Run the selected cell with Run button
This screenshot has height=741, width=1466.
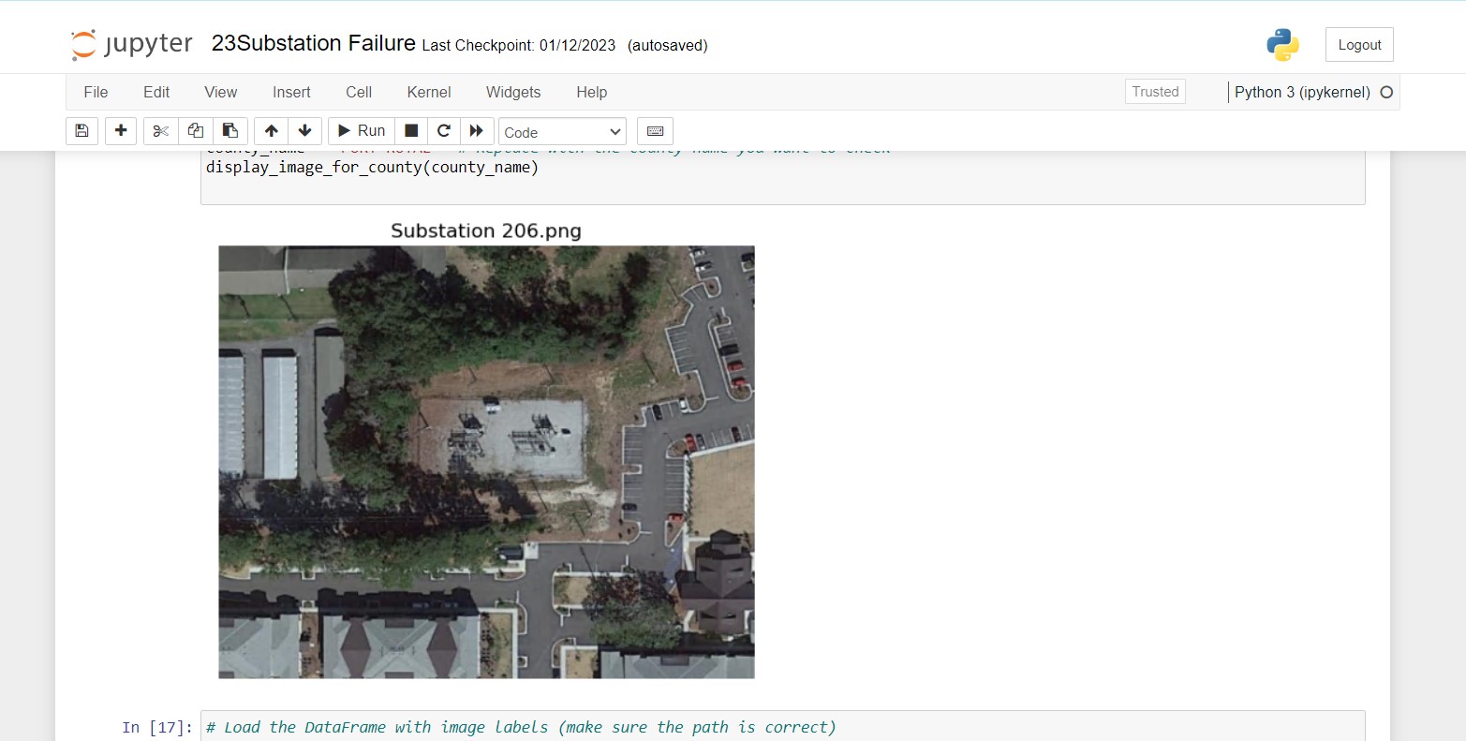(x=360, y=131)
